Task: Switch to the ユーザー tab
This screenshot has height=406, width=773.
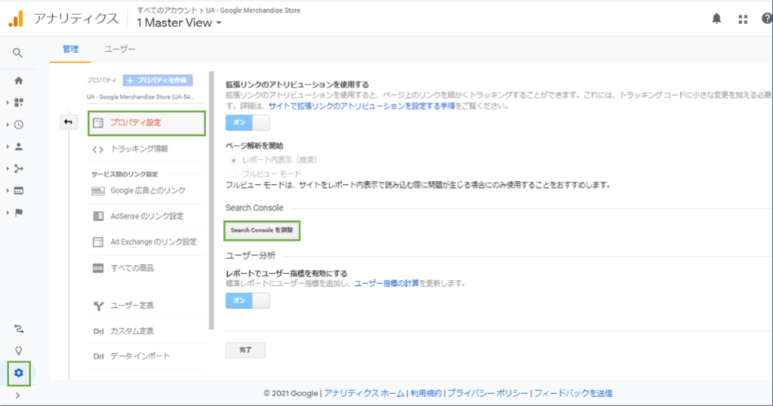Action: pos(120,49)
